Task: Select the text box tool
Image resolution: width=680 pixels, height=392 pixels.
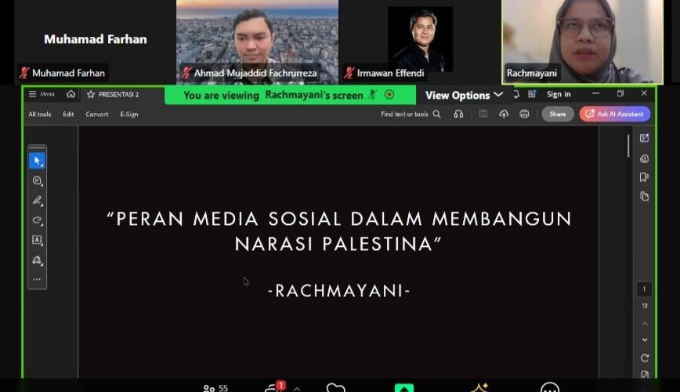Action: [37, 240]
